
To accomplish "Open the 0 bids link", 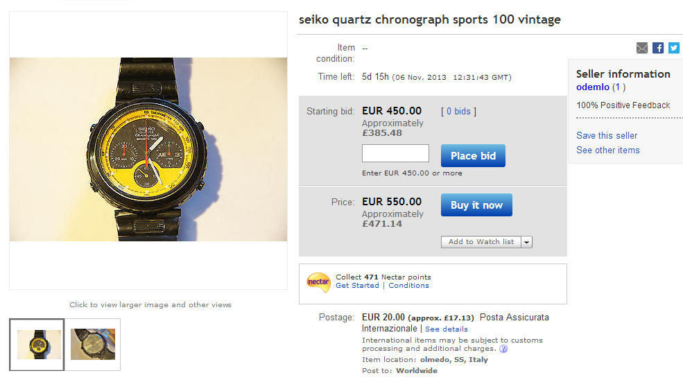I will 458,112.
